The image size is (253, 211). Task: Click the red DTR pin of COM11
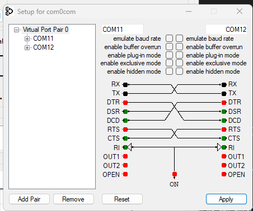coord(125,103)
